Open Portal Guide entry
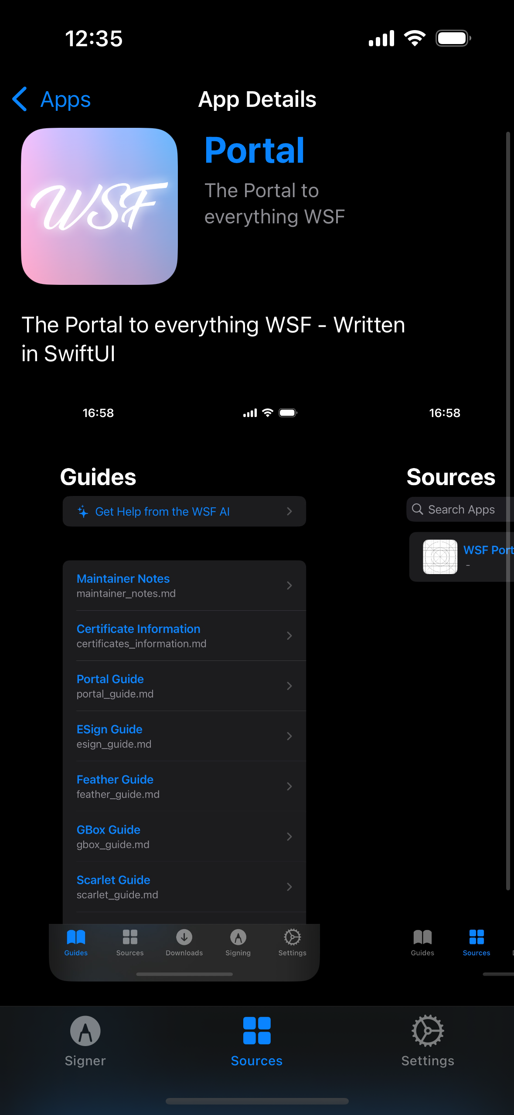The width and height of the screenshot is (514, 1115). pyautogui.click(x=184, y=686)
